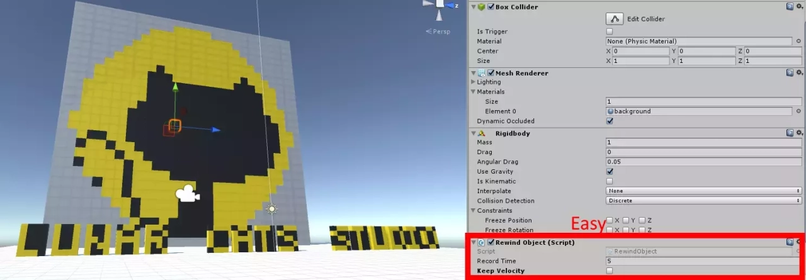This screenshot has width=806, height=280.
Task: Click the background material field
Action: (x=699, y=111)
